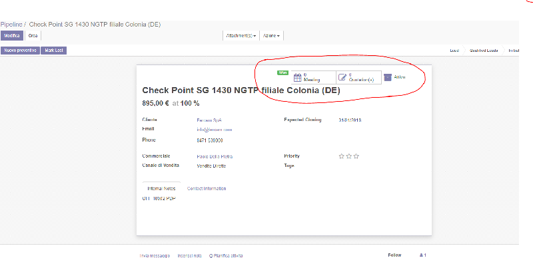Click opportunity title Check Point SG 1430
This screenshot has width=533, height=258.
click(241, 90)
